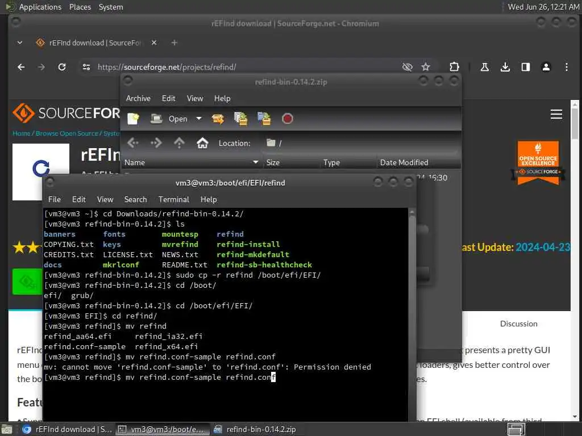Click the show desktop icon in bottom panel
The width and height of the screenshot is (582, 436).
coord(7,430)
